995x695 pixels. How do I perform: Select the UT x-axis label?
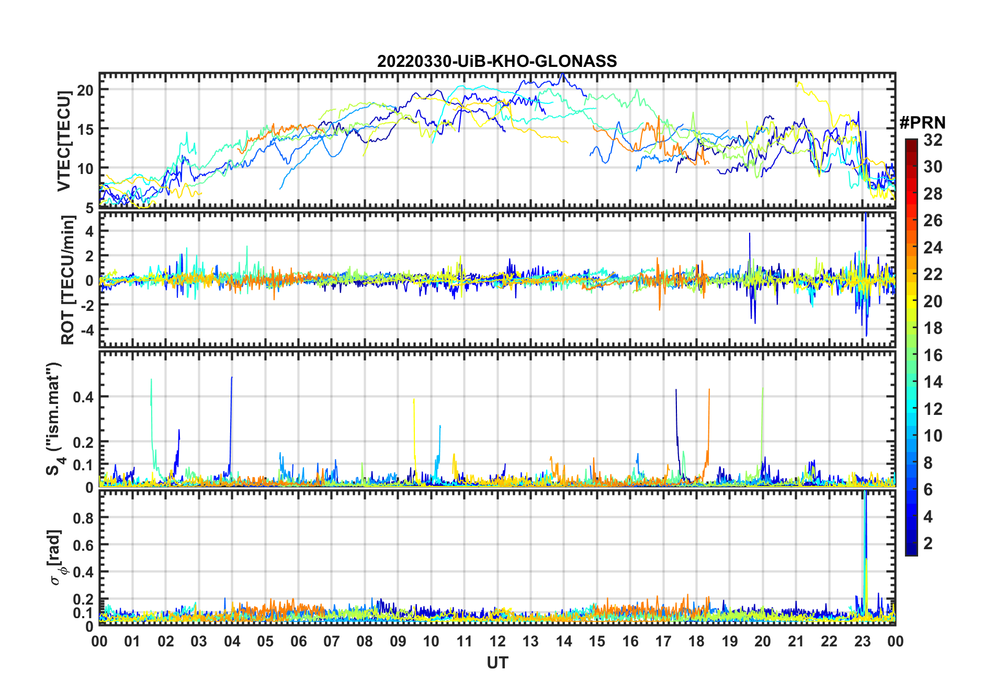pos(497,663)
